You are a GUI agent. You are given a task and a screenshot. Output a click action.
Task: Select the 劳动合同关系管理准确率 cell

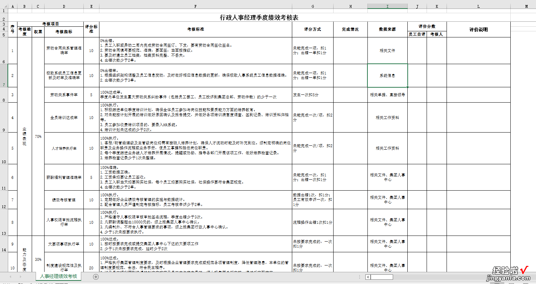pos(64,51)
